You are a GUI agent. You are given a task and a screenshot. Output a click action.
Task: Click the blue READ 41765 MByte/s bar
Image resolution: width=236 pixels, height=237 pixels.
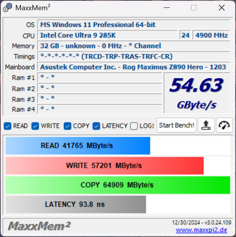coord(78,146)
